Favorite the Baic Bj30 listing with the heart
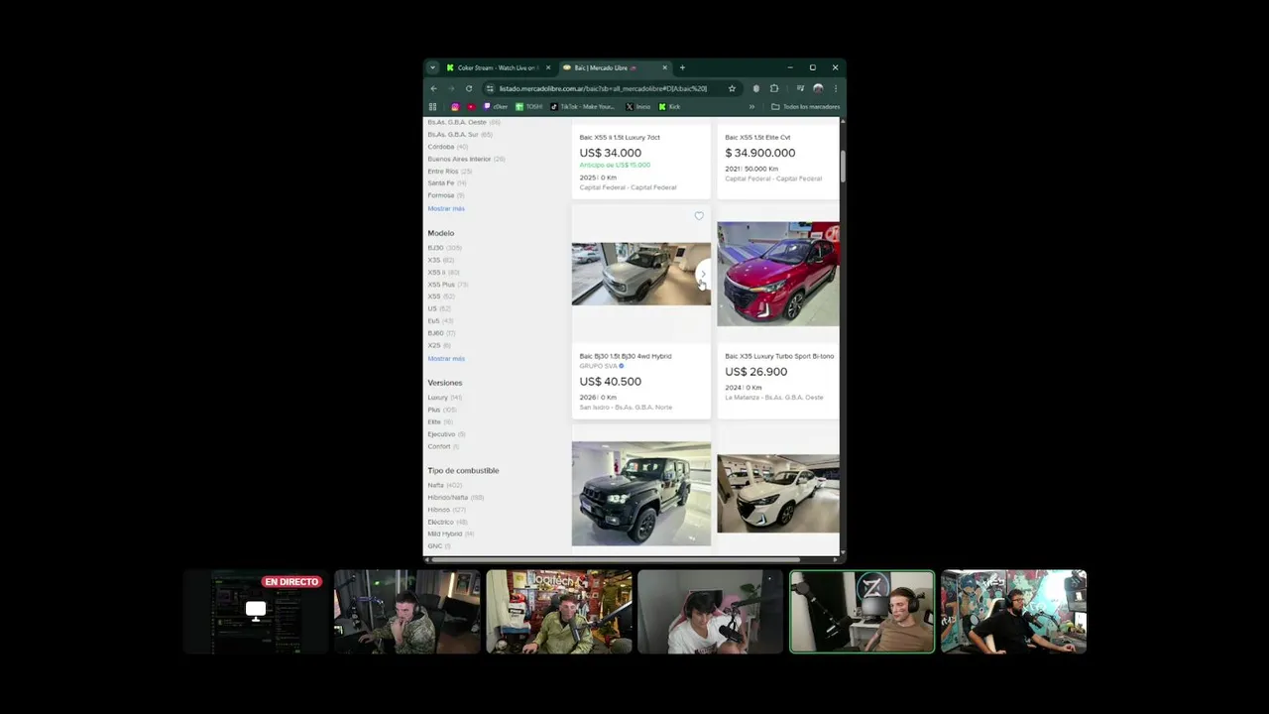1269x714 pixels. tap(699, 216)
